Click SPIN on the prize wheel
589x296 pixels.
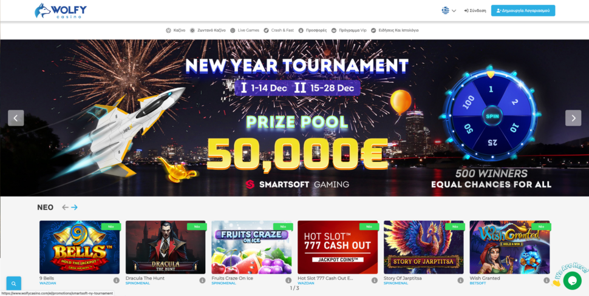coord(492,116)
